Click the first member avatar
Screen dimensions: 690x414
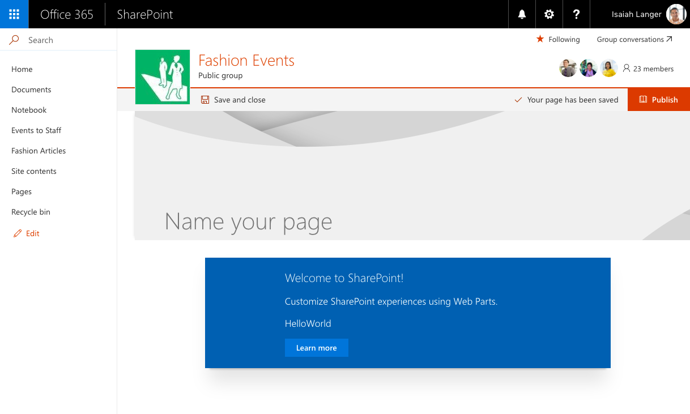pos(568,67)
